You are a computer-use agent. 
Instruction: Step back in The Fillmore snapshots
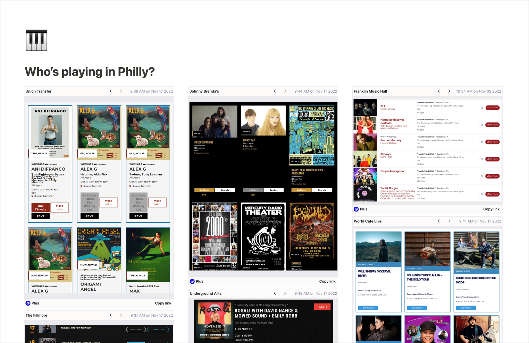tap(111, 315)
